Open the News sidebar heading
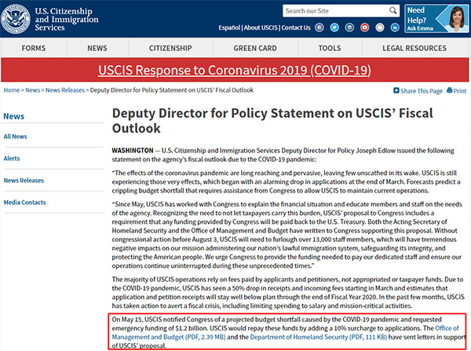This screenshot has height=351, width=471. click(x=14, y=116)
